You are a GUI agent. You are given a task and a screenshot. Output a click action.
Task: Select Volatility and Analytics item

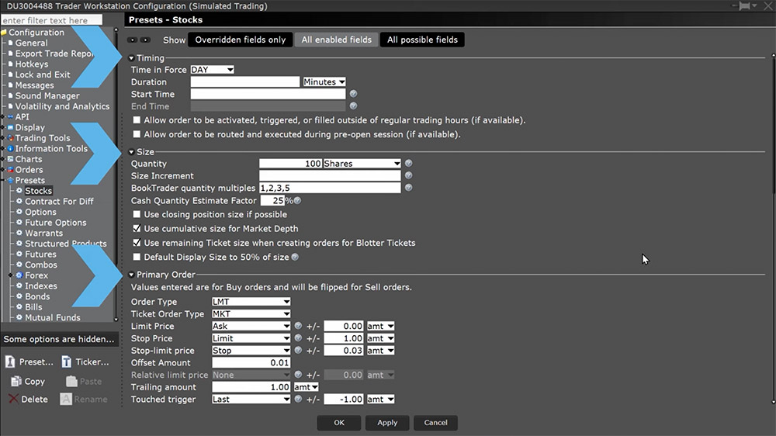[62, 106]
